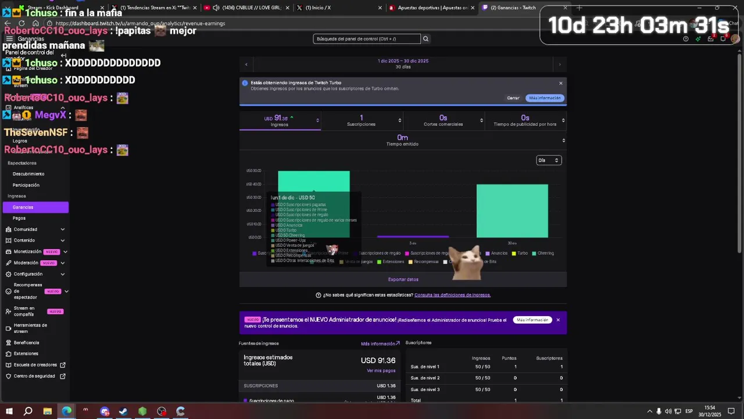Switch to CNBLUE LOVE GIRL browser tab

click(x=246, y=8)
